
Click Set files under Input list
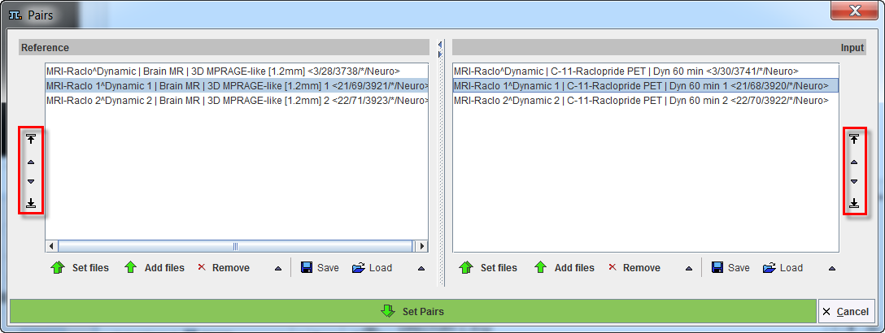pos(489,268)
